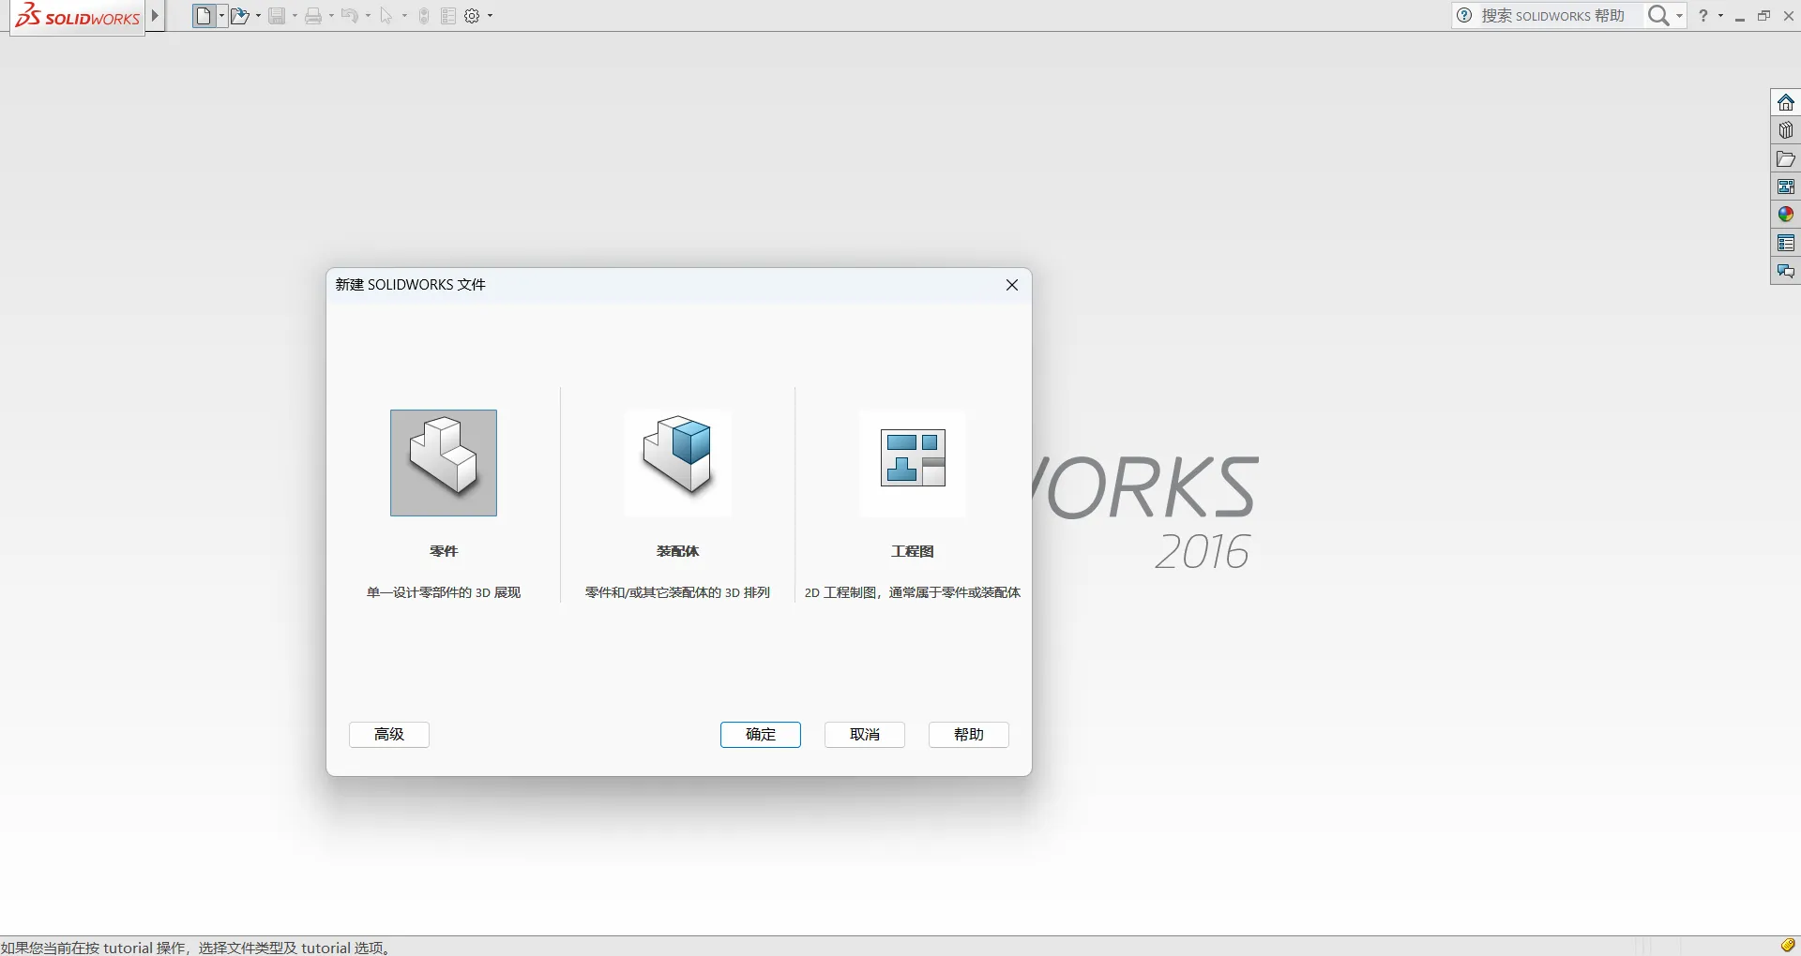Image resolution: width=1801 pixels, height=956 pixels.
Task: Click the 2D 工程制图 description text
Action: [913, 592]
